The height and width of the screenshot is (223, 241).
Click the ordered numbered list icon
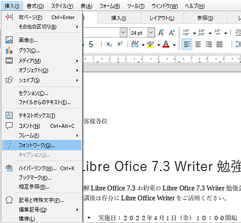[x=202, y=32]
